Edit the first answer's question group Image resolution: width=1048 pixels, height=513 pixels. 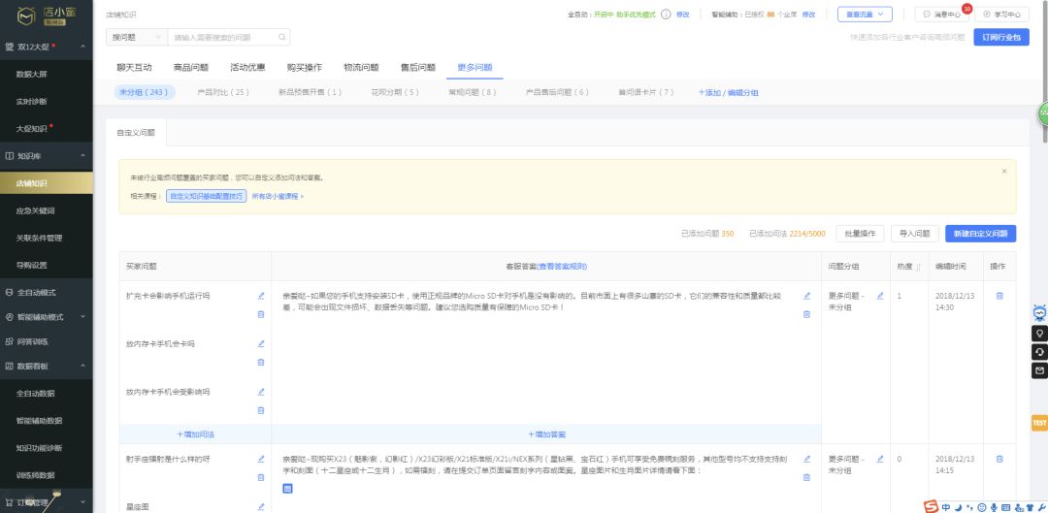click(x=880, y=296)
